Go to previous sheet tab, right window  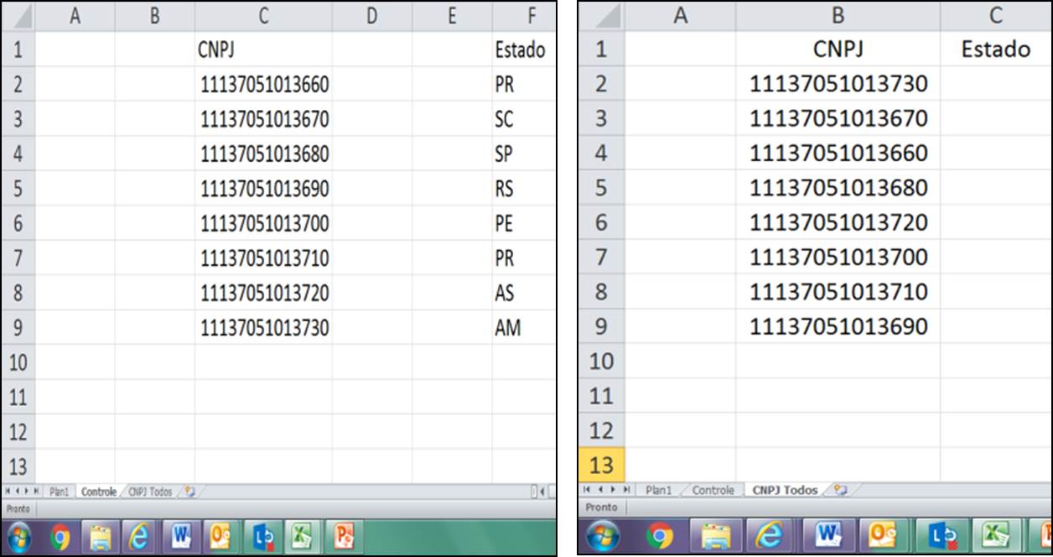(600, 489)
